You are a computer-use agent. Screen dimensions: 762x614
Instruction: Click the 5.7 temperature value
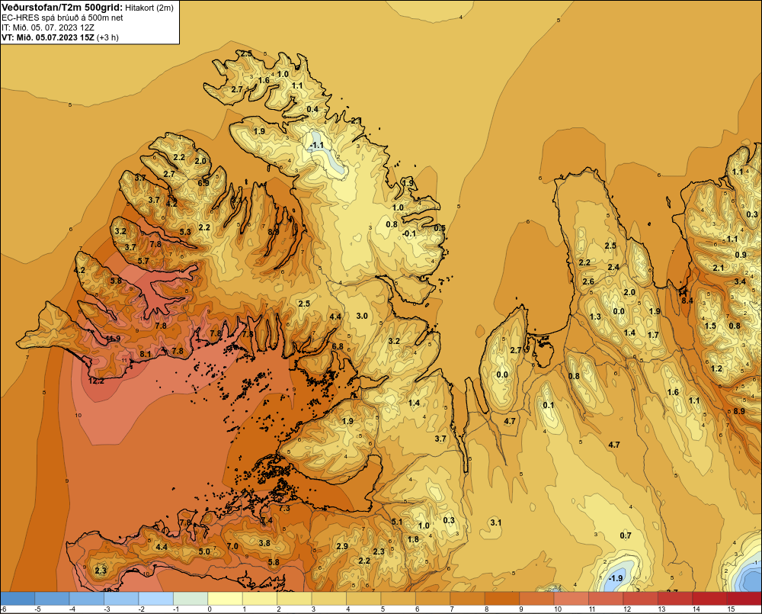[143, 262]
